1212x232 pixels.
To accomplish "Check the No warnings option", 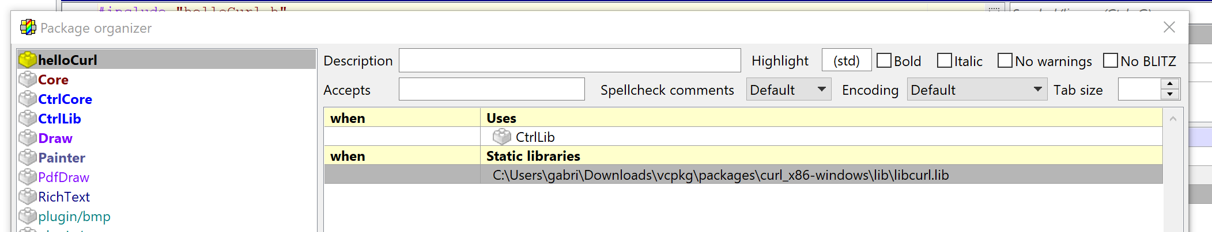I will (1005, 60).
